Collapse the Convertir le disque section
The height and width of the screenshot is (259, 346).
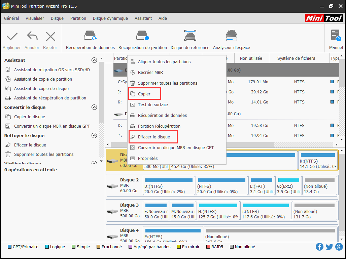pyautogui.click(x=94, y=107)
